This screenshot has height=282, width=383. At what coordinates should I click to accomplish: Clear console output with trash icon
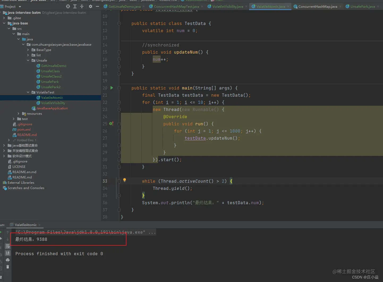point(8,267)
